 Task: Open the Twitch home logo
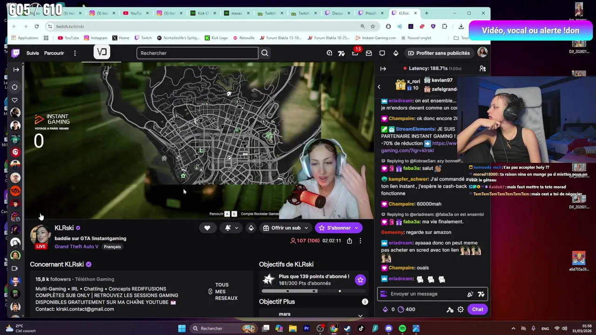coord(16,53)
